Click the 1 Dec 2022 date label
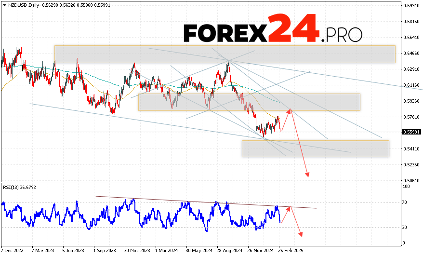This screenshot has height=256, width=423. coord(12,251)
